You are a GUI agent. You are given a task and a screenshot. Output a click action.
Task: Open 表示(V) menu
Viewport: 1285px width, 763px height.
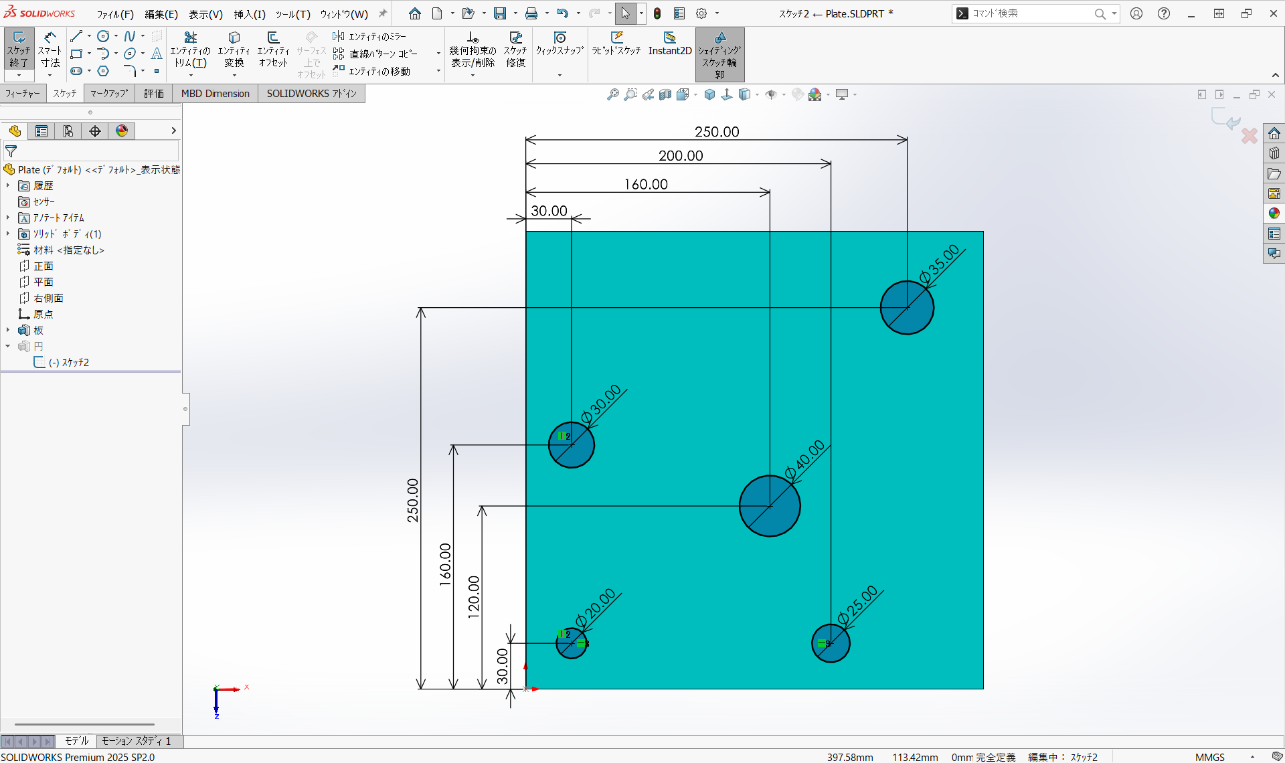(205, 13)
